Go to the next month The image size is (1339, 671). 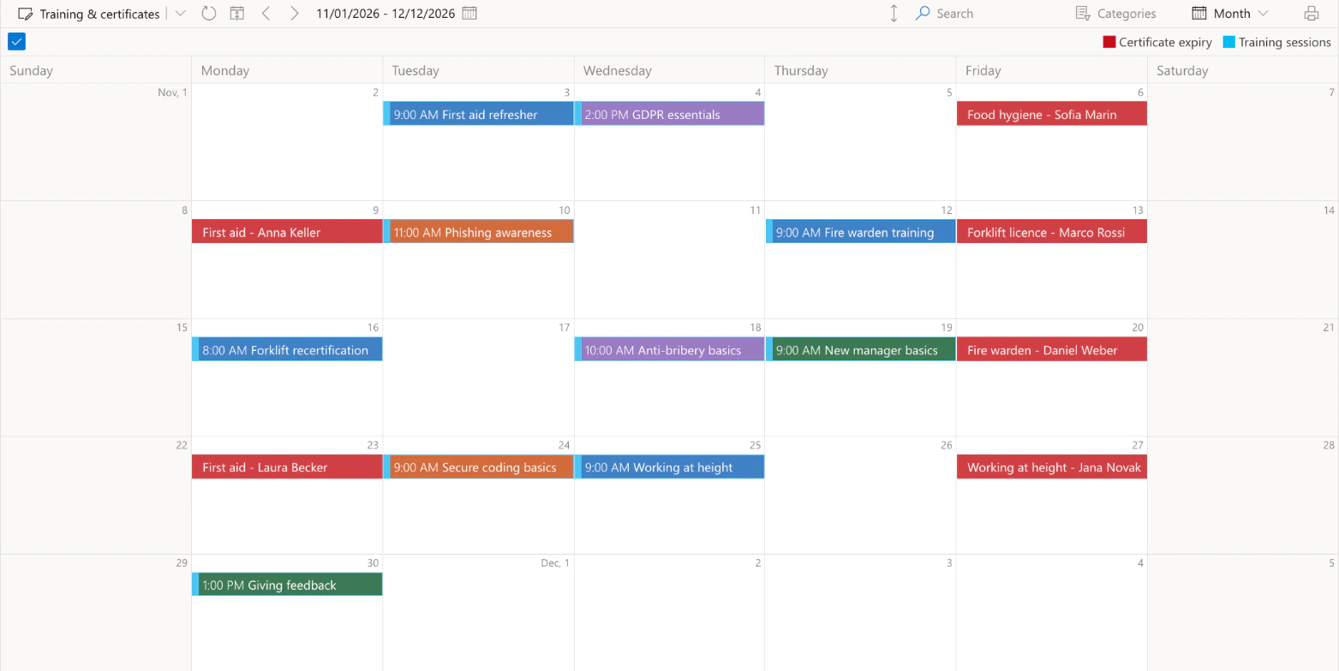click(295, 14)
